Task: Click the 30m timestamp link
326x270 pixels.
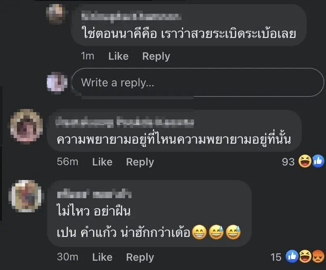Action: pyautogui.click(x=68, y=257)
